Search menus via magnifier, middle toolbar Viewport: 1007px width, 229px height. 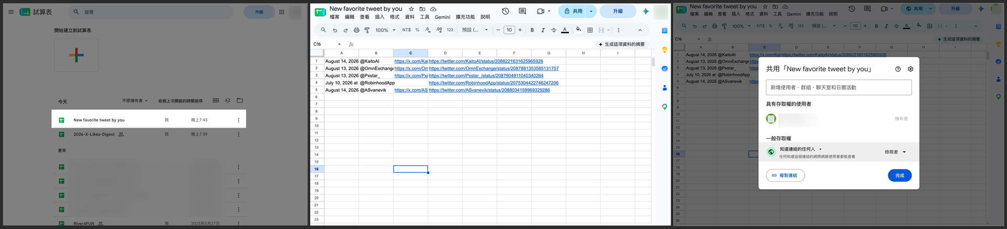pyautogui.click(x=323, y=30)
